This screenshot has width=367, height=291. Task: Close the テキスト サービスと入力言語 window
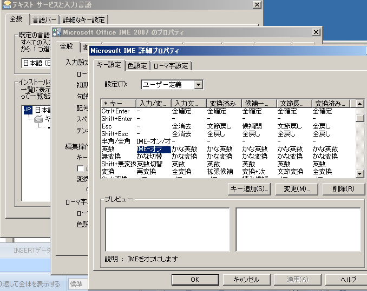point(257,4)
